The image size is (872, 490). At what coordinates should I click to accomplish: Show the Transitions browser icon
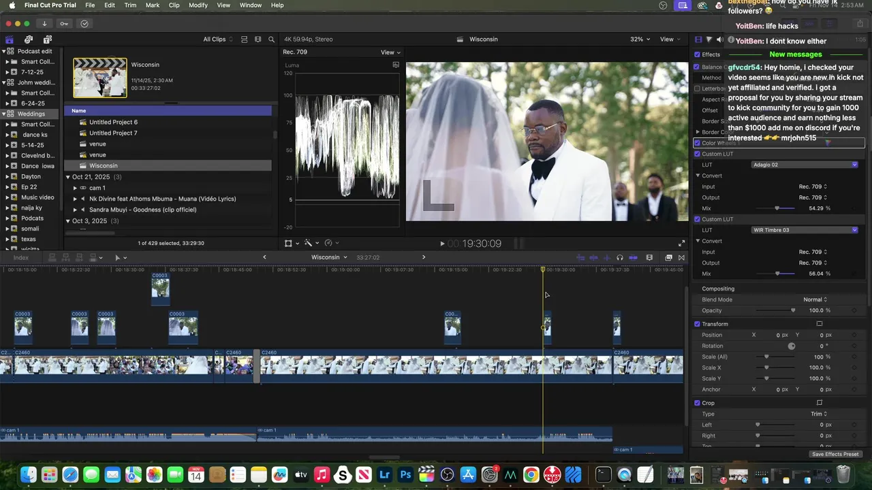click(x=681, y=258)
